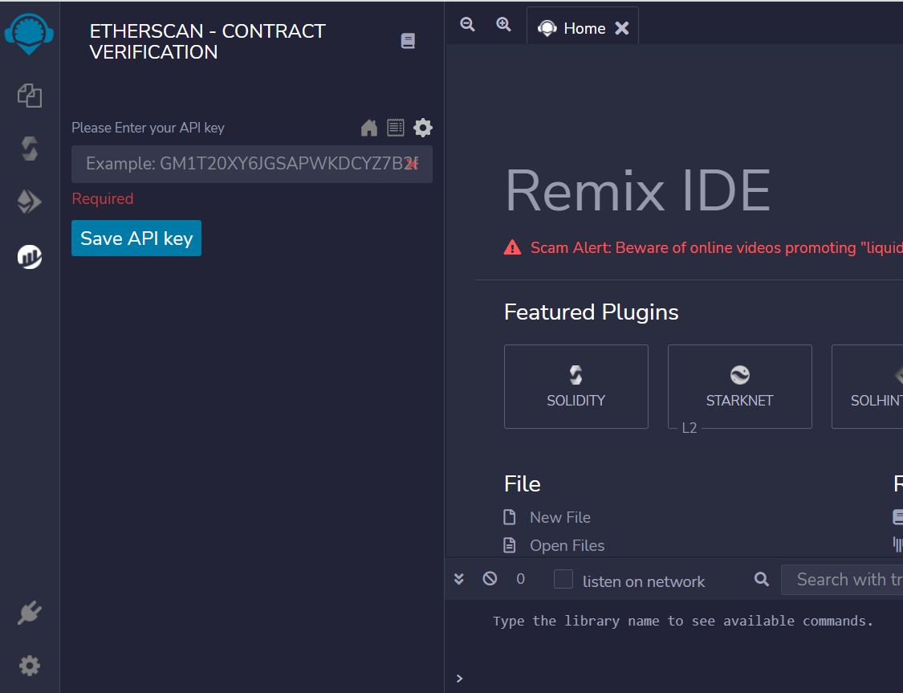Click the listen on network label
The image size is (903, 693).
[643, 582]
